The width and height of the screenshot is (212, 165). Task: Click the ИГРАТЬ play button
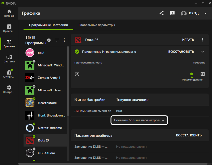click(x=188, y=40)
